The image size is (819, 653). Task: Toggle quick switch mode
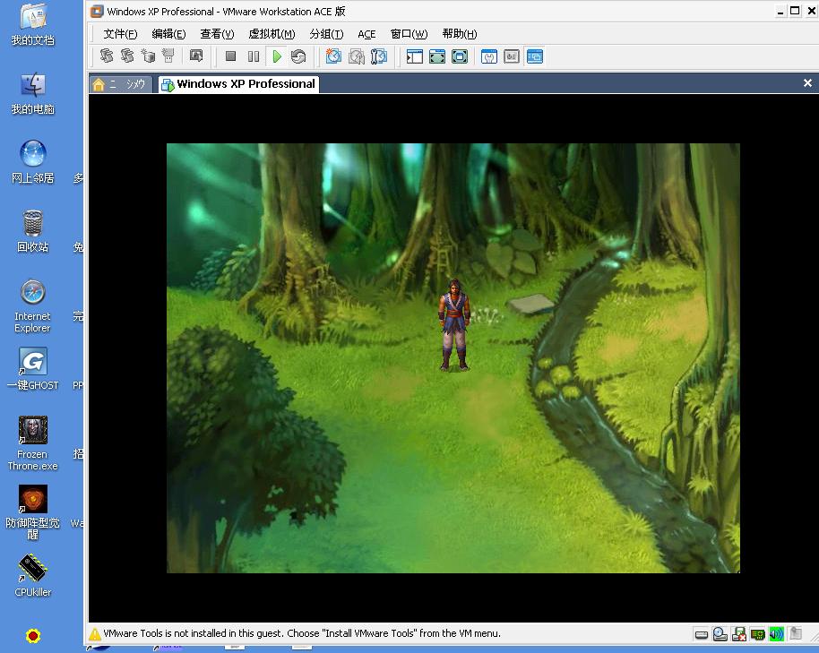pos(437,56)
